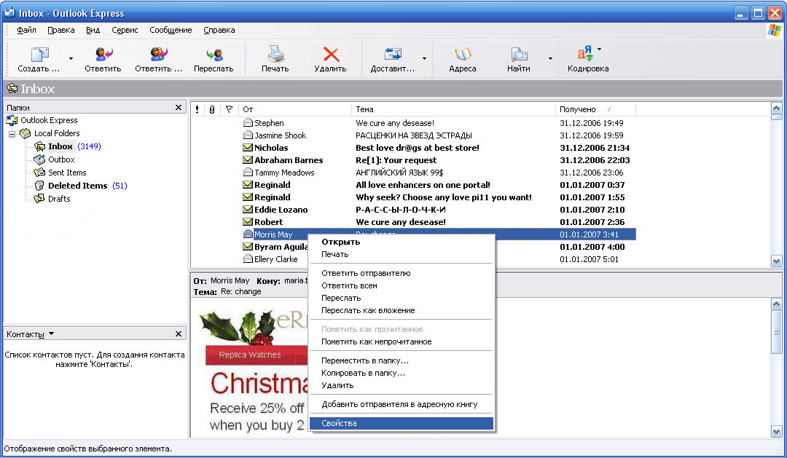
Task: Click the Кодировка encoding icon
Action: click(x=585, y=53)
